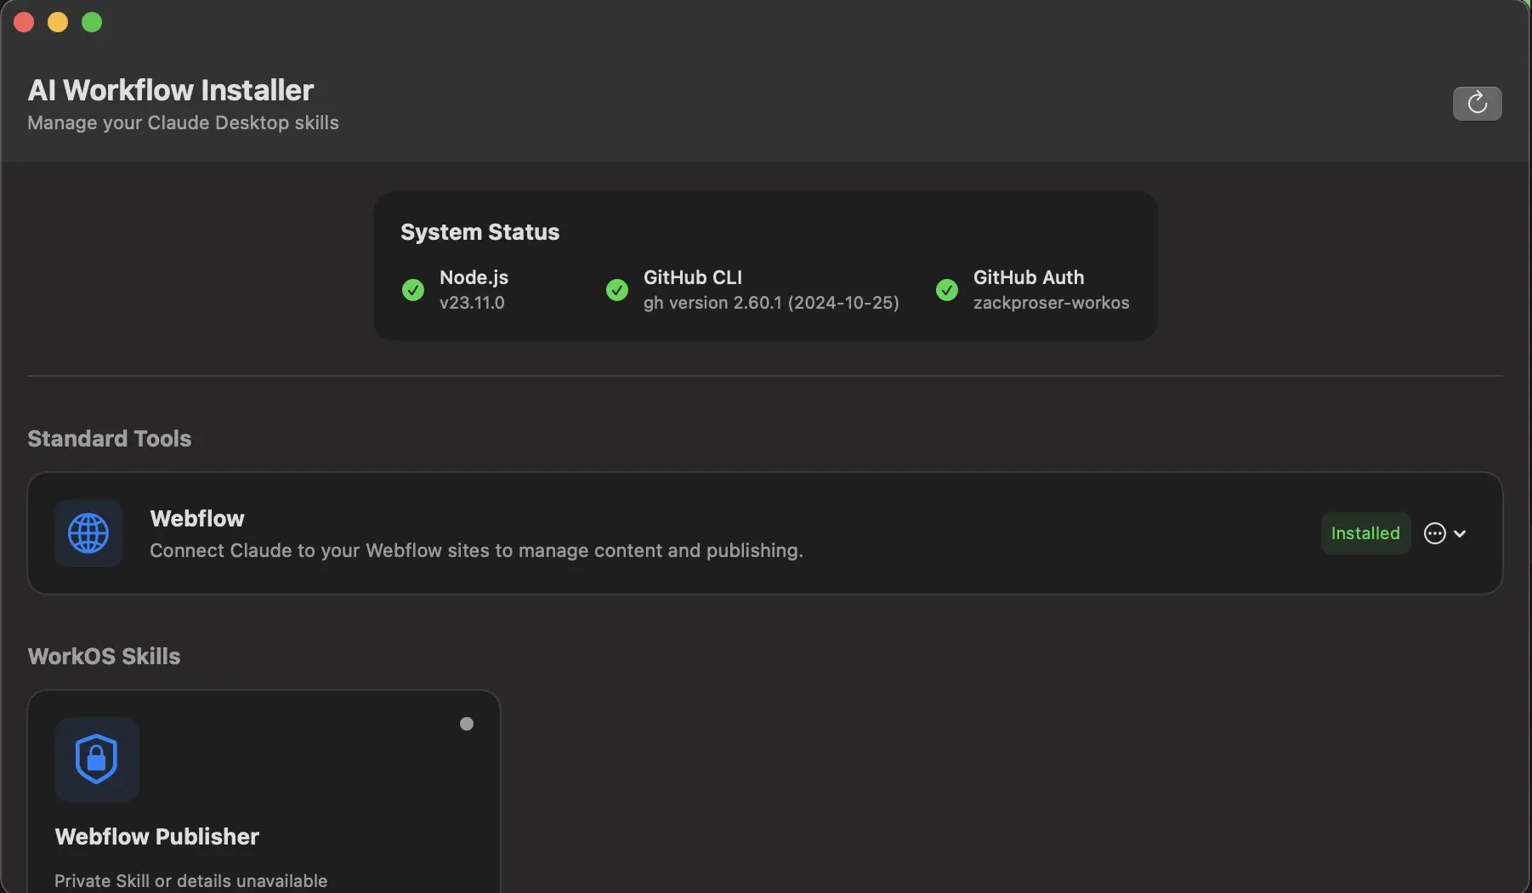Click the Webflow globe icon
This screenshot has height=893, width=1532.
point(88,533)
